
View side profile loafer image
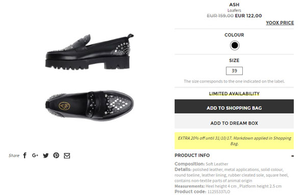[90, 52]
